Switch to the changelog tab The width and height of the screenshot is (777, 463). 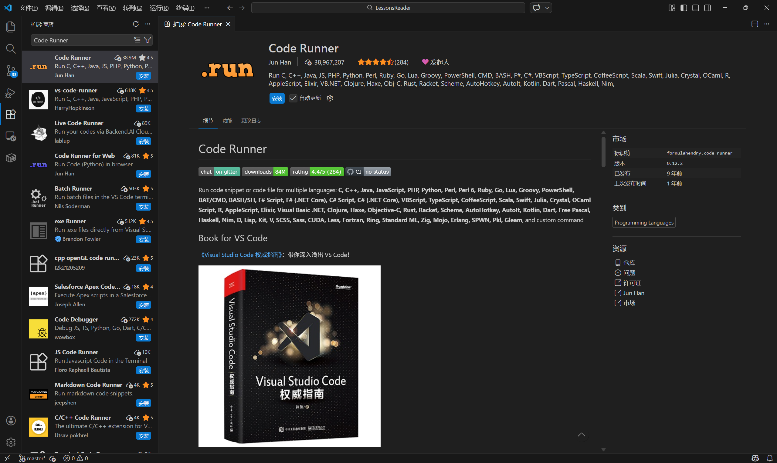pyautogui.click(x=251, y=120)
